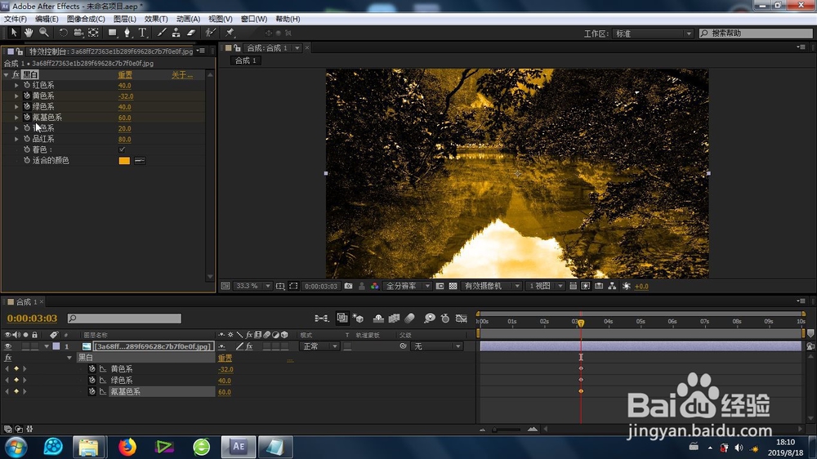Select the Puppet Pin tool
This screenshot has width=817, height=459.
(x=230, y=33)
